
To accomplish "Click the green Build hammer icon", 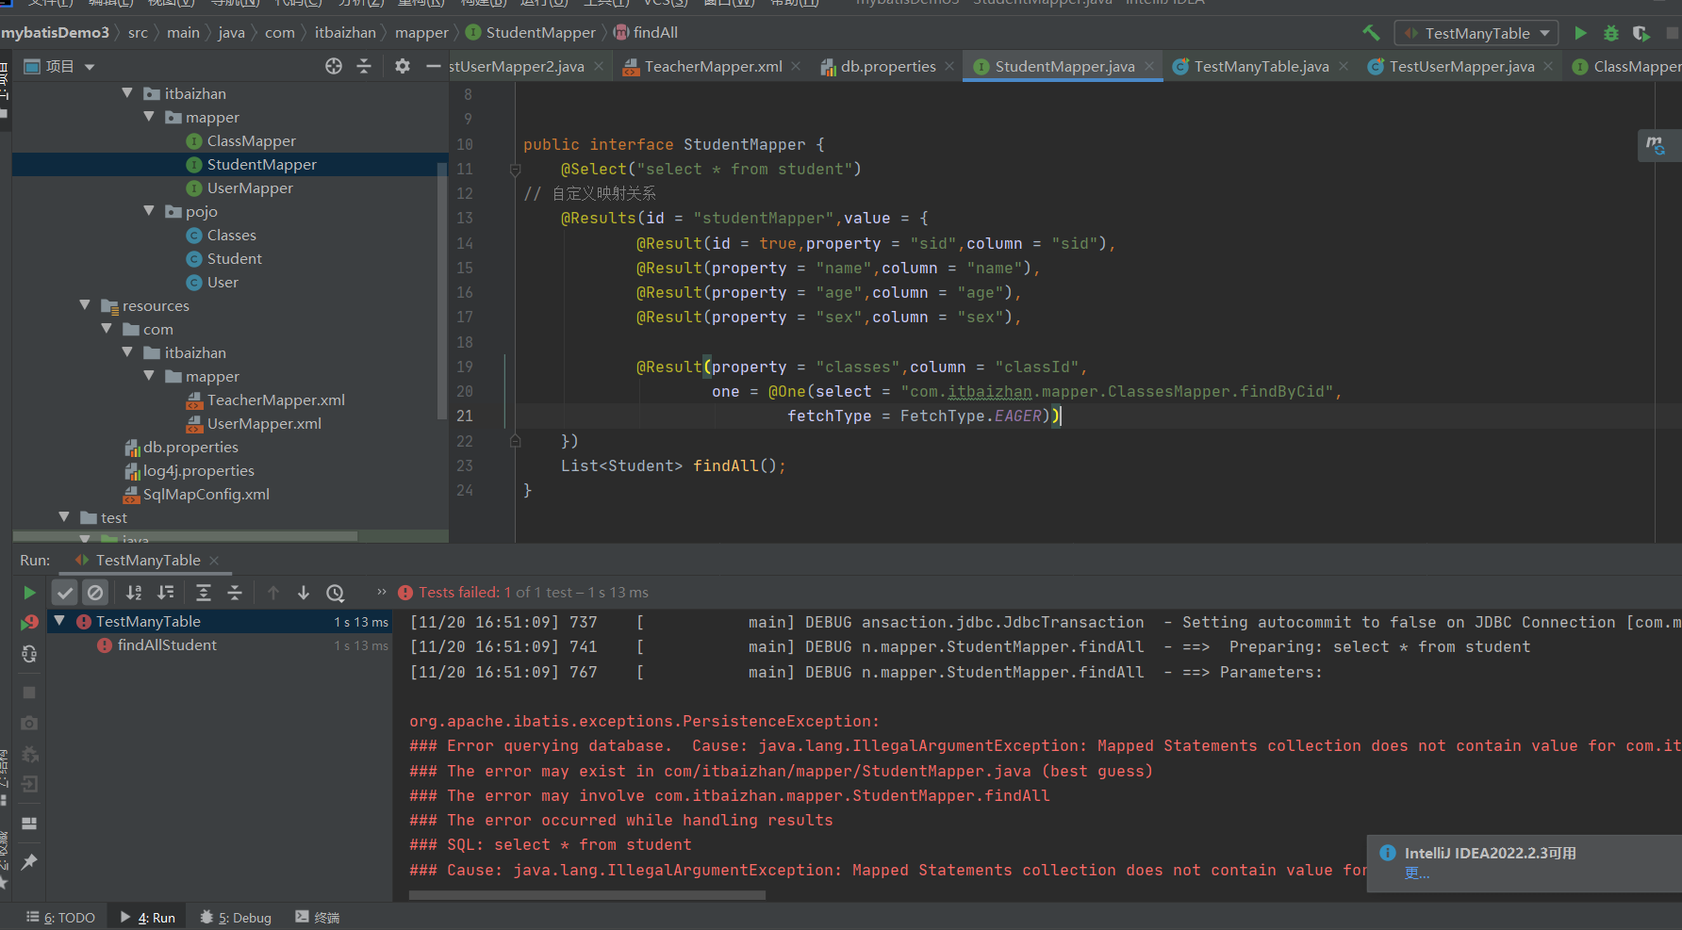I will point(1371,33).
